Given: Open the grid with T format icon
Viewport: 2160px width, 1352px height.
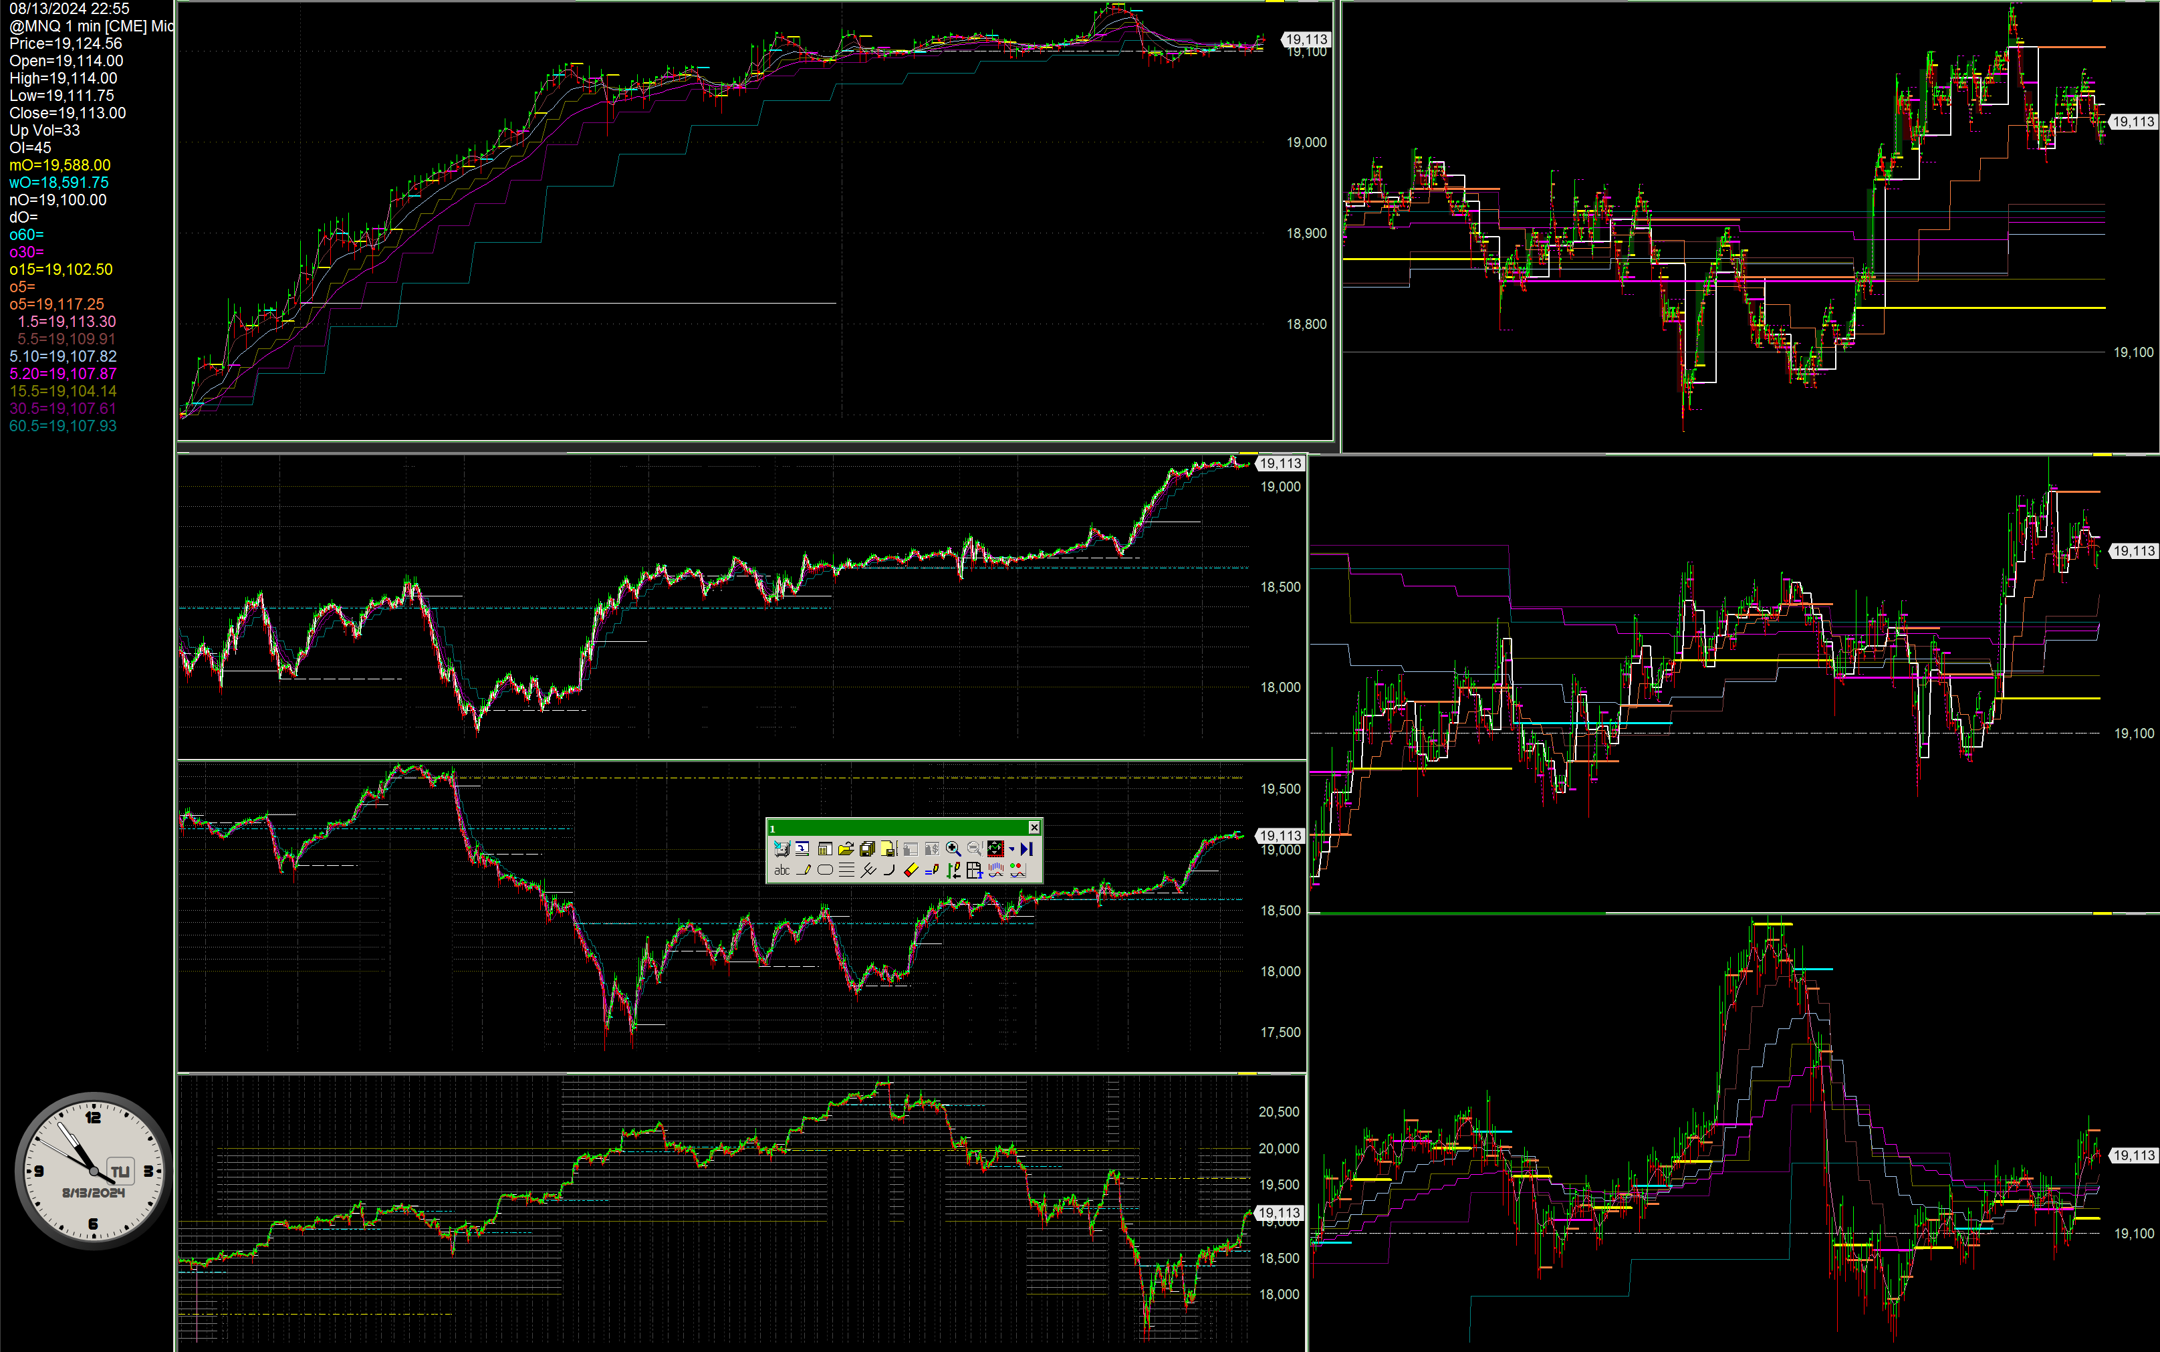Looking at the screenshot, I should coord(973,870).
